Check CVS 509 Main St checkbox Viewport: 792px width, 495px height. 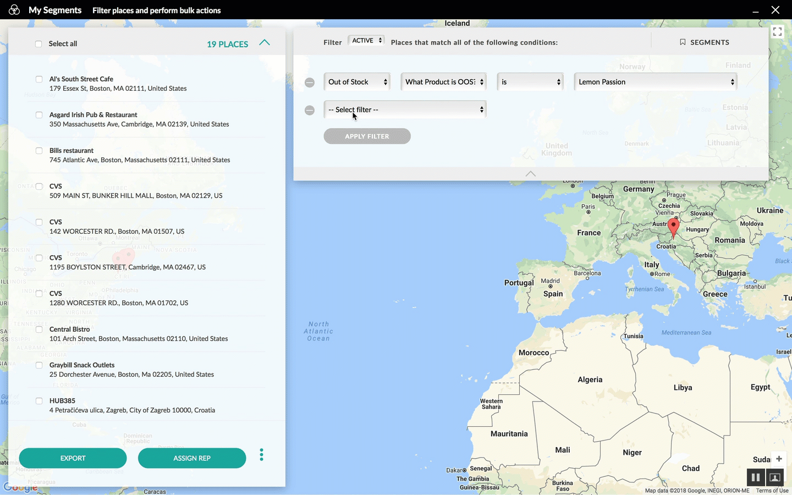(x=39, y=186)
